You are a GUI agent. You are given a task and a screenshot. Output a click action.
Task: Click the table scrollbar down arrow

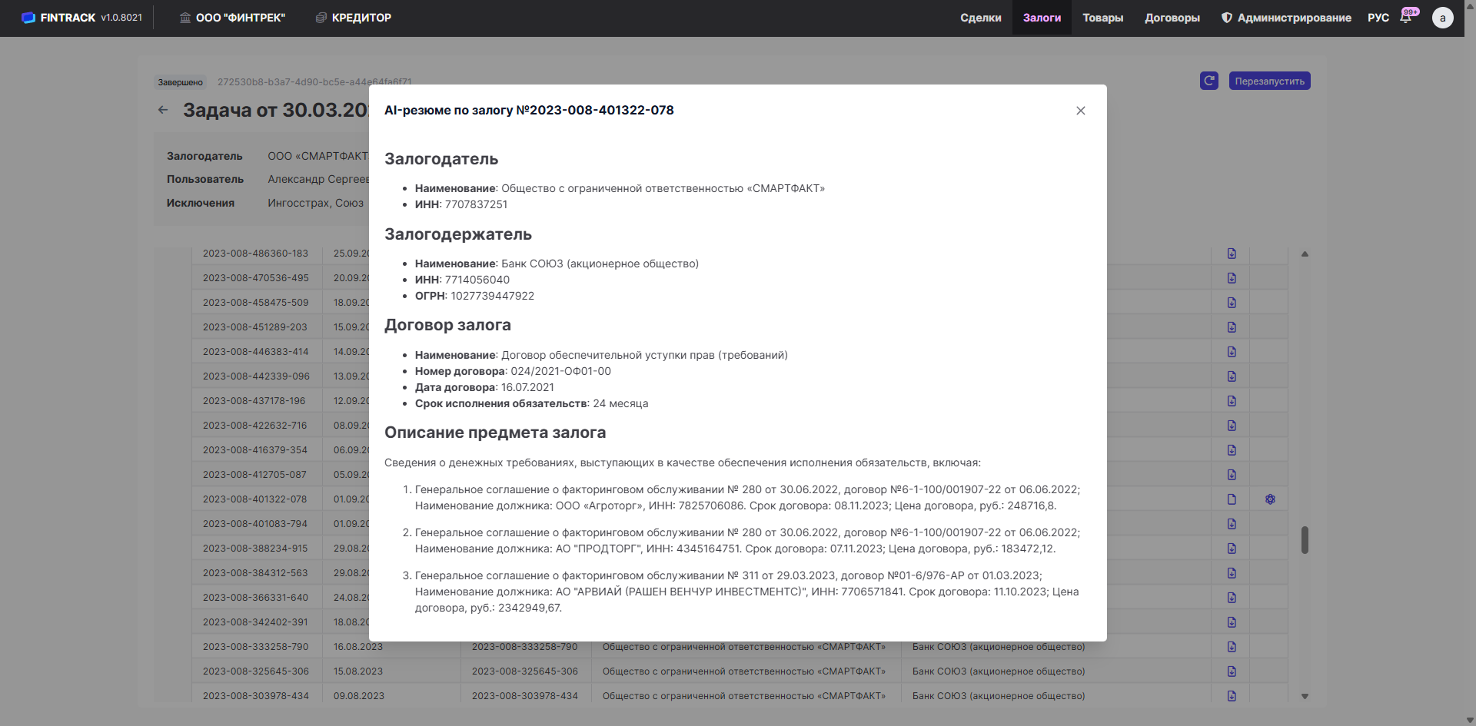[x=1305, y=696]
